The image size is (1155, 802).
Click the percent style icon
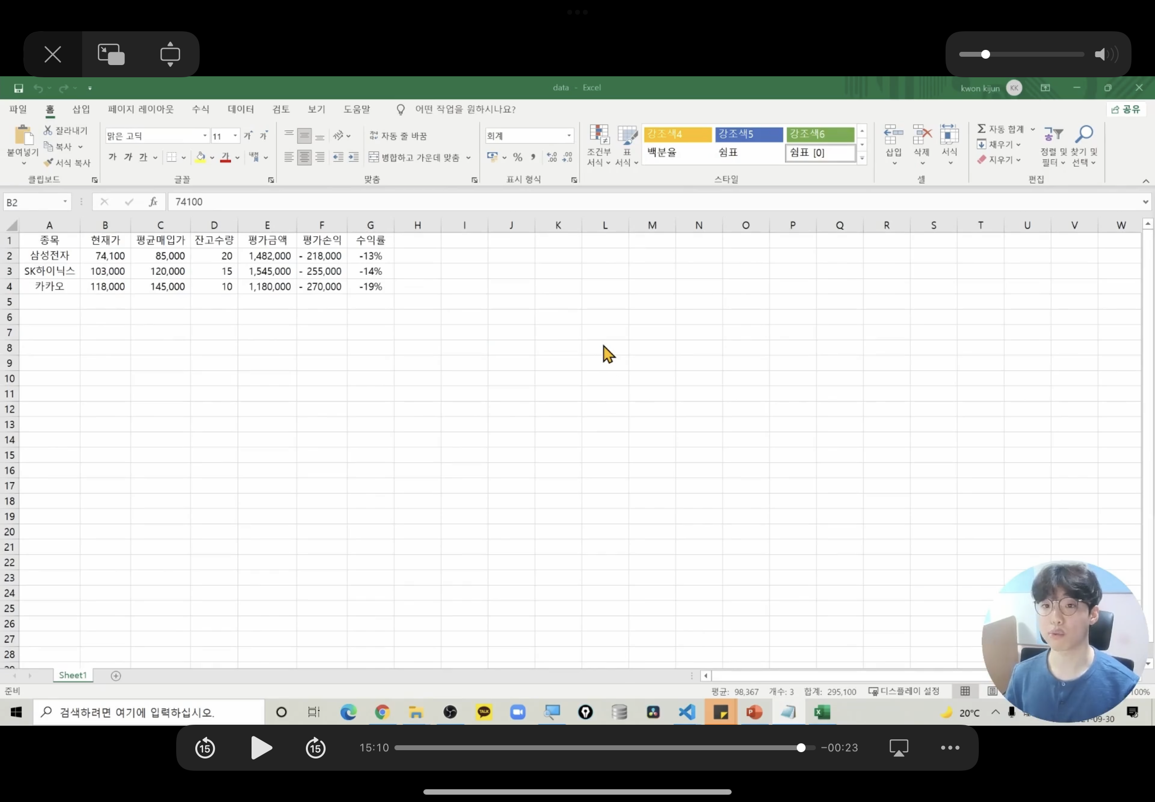517,157
